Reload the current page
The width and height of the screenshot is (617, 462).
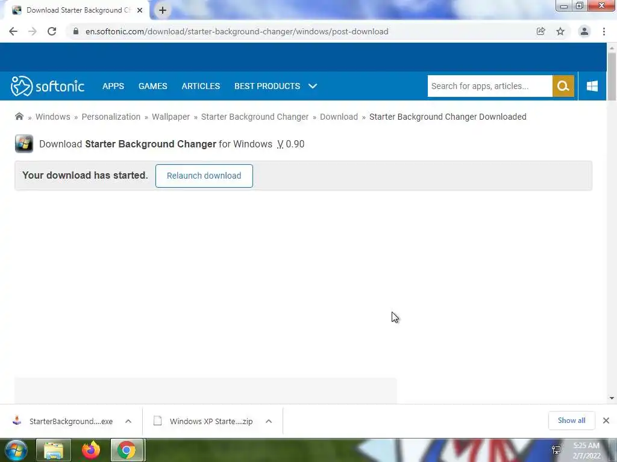click(52, 31)
